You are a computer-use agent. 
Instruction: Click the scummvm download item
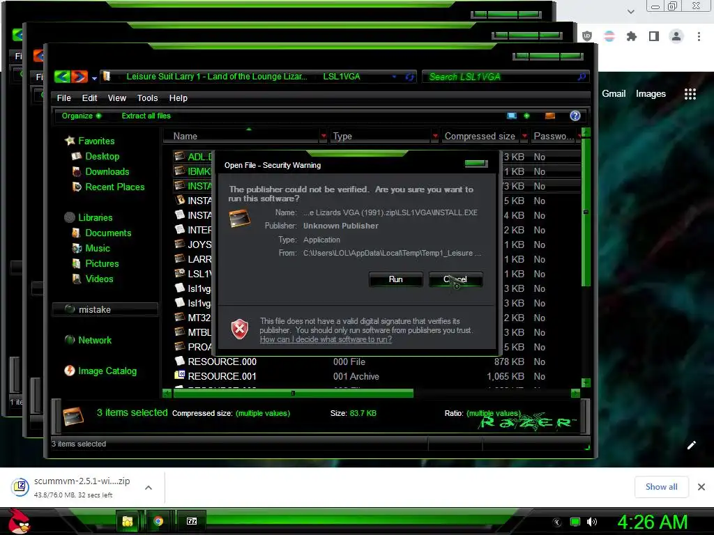[82, 487]
